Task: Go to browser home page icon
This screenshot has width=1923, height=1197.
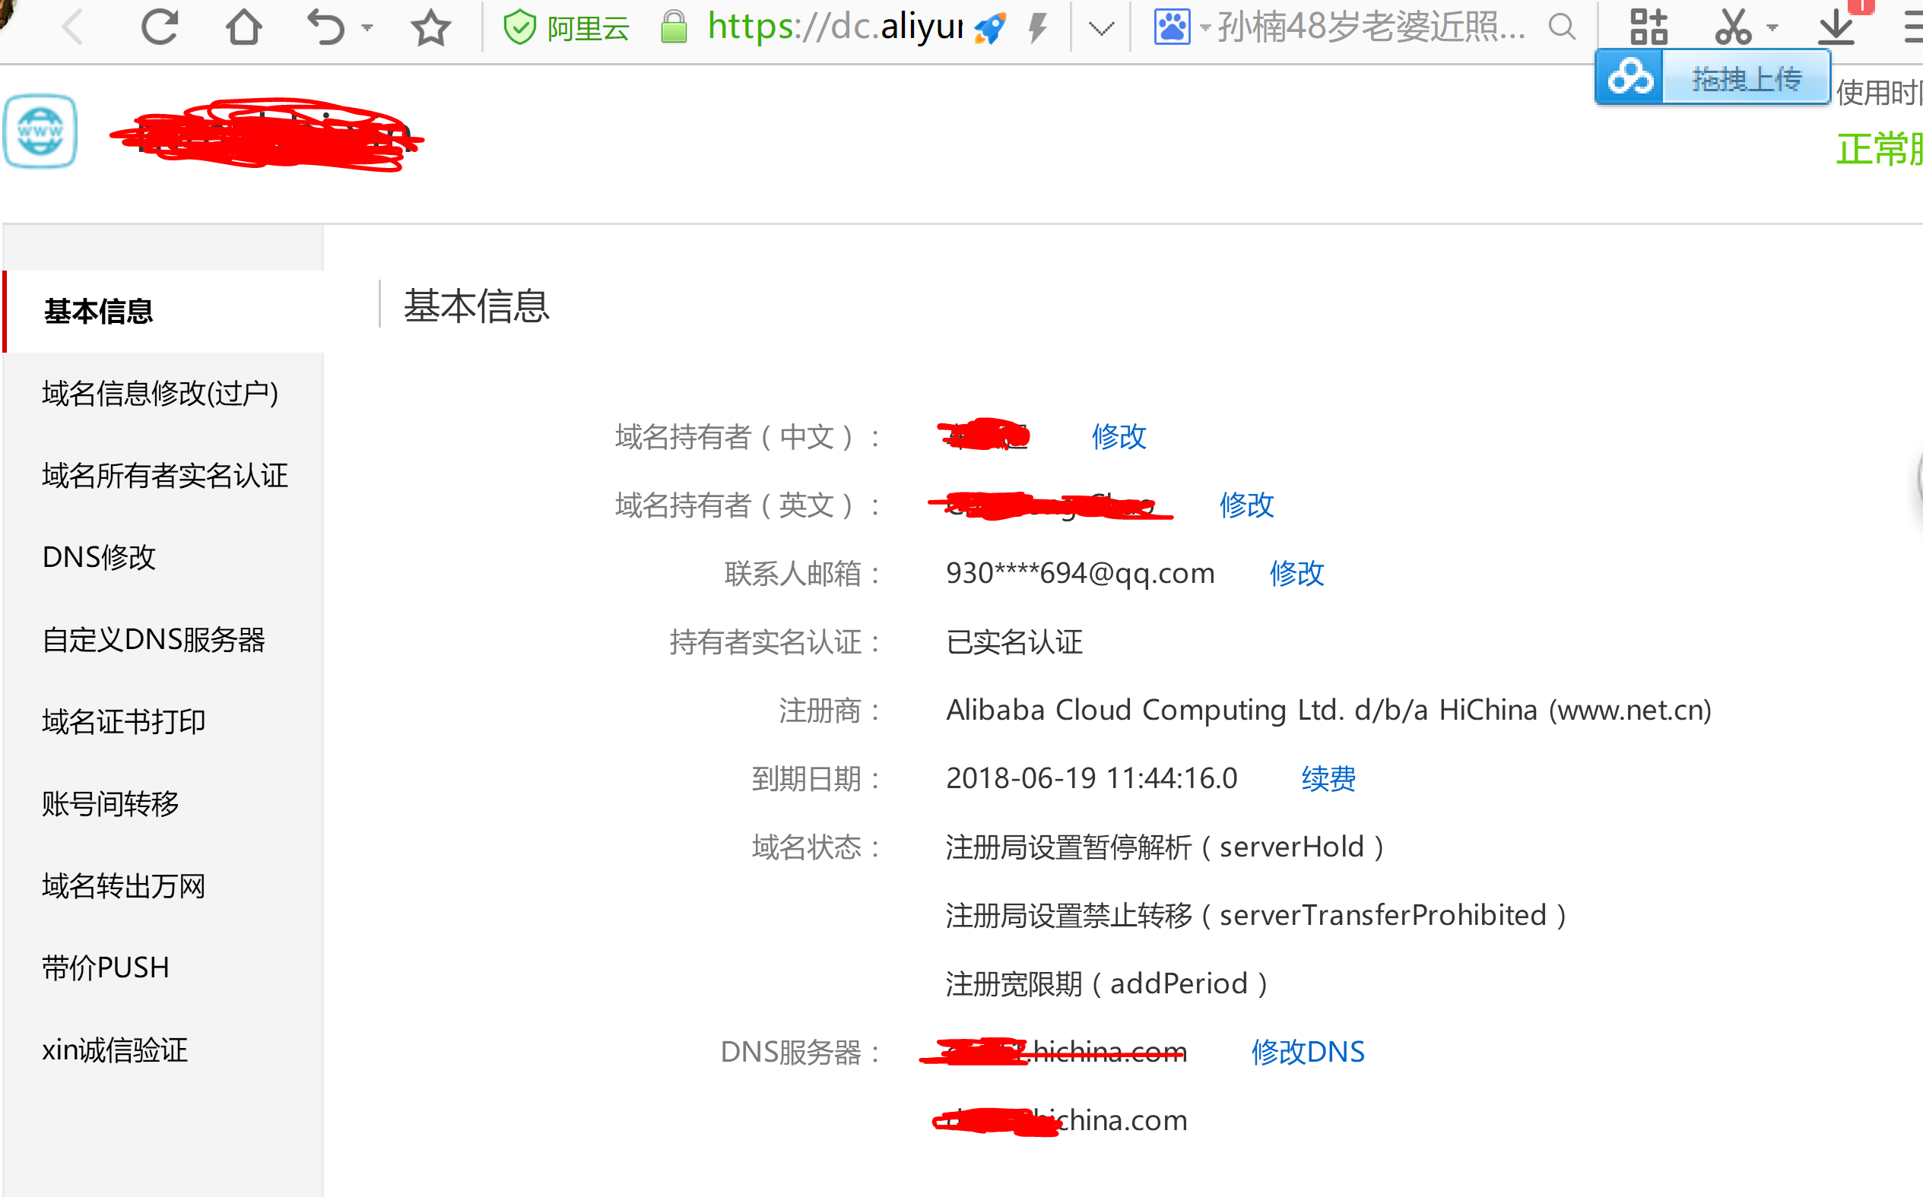Action: pos(244,26)
